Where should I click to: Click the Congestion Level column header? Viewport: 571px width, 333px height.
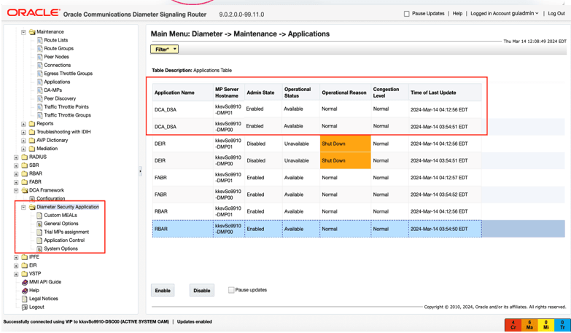coord(389,93)
